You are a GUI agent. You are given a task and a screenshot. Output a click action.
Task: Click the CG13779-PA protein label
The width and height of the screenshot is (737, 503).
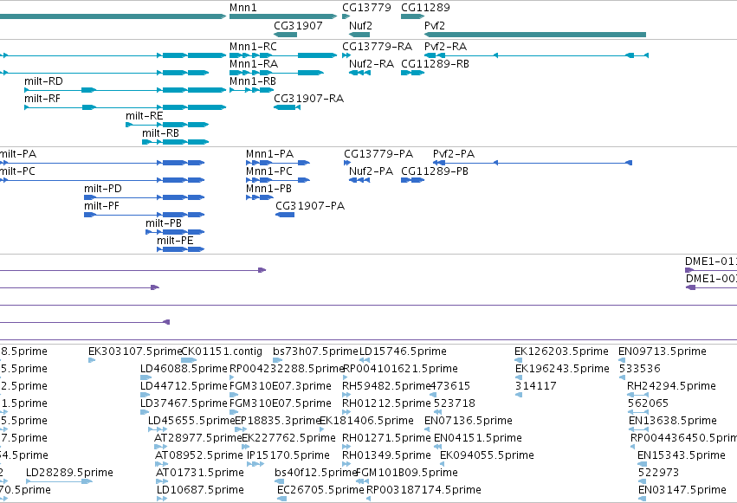click(x=378, y=154)
